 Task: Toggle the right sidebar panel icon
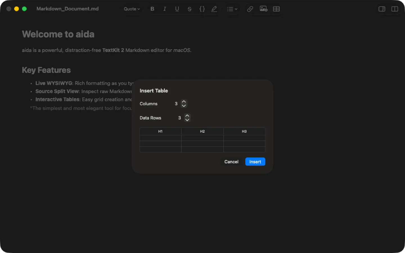[x=382, y=9]
